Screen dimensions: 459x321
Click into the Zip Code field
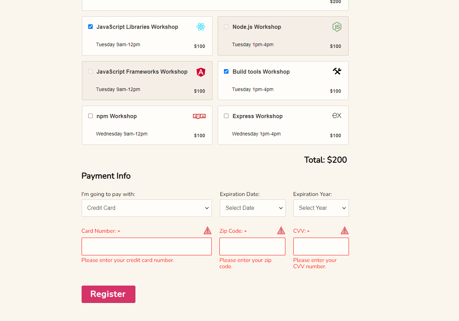(x=252, y=247)
